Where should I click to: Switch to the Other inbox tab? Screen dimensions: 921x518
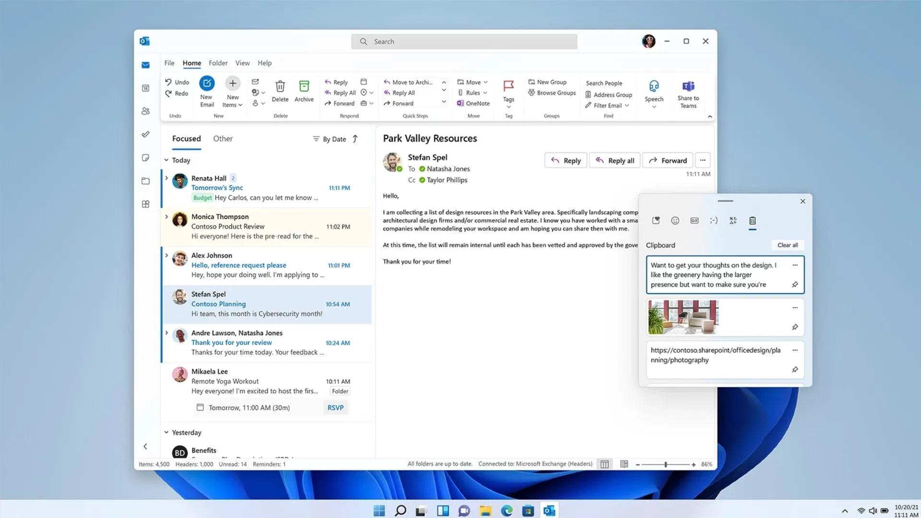[x=223, y=139]
